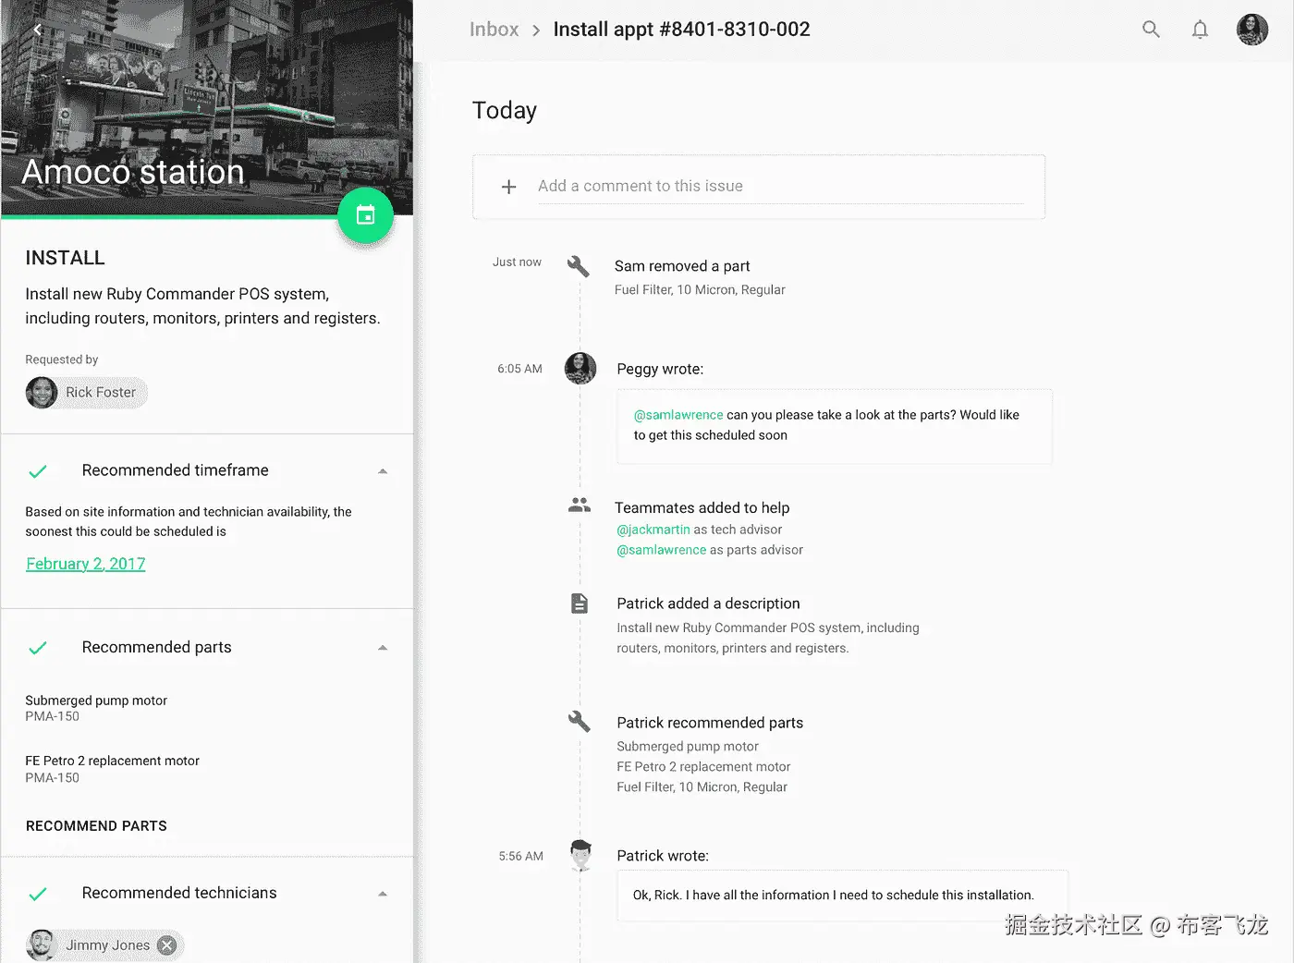The image size is (1294, 963).
Task: Collapse the Recommended parts section
Action: (383, 648)
